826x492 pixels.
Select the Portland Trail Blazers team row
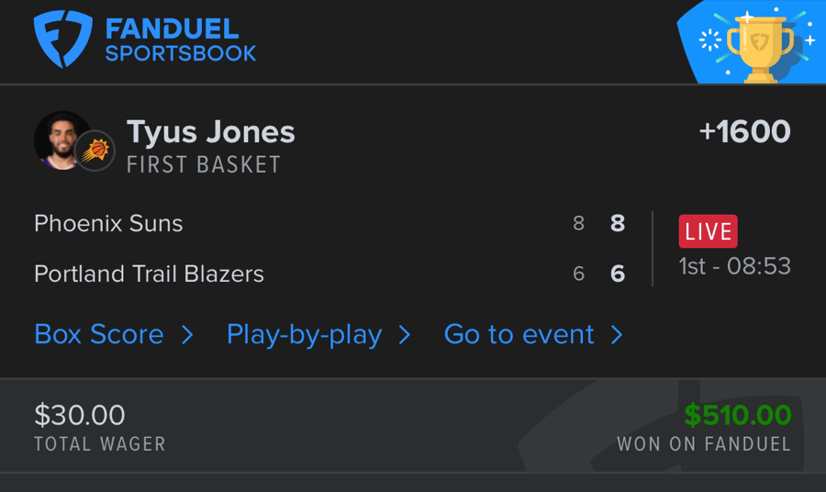coord(149,274)
